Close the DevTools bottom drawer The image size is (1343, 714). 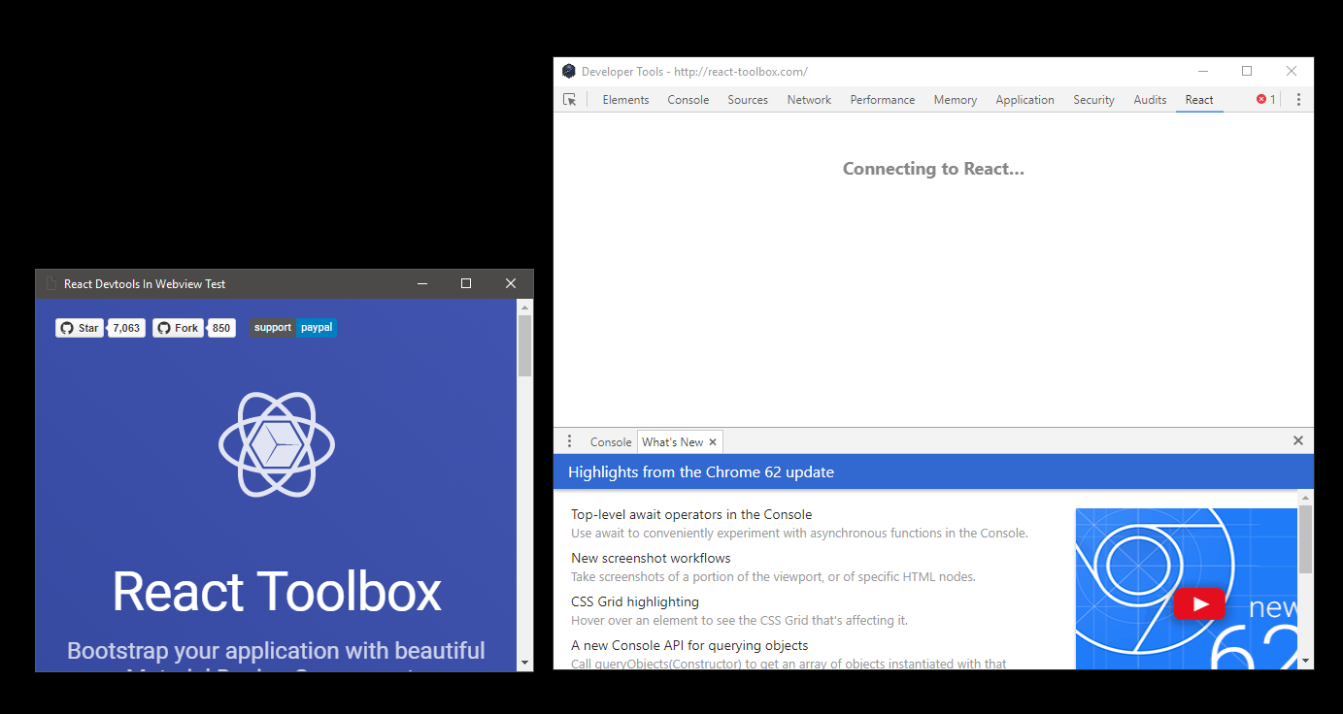pos(1298,440)
